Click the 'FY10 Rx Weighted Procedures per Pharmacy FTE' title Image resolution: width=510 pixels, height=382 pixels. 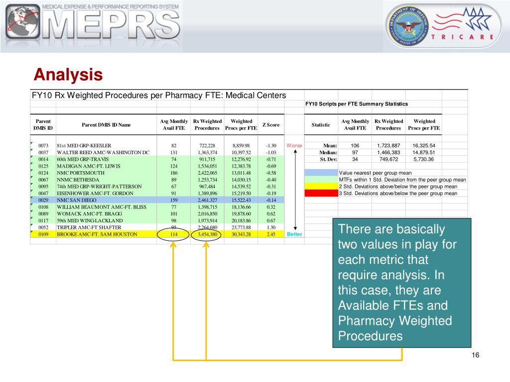pos(159,95)
